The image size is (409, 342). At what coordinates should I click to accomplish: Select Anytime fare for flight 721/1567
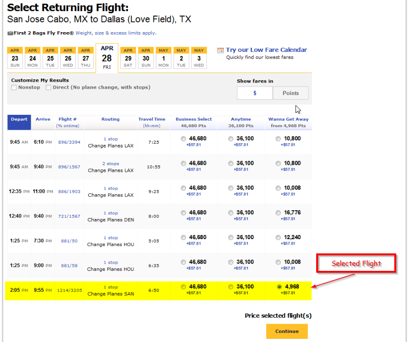click(231, 213)
